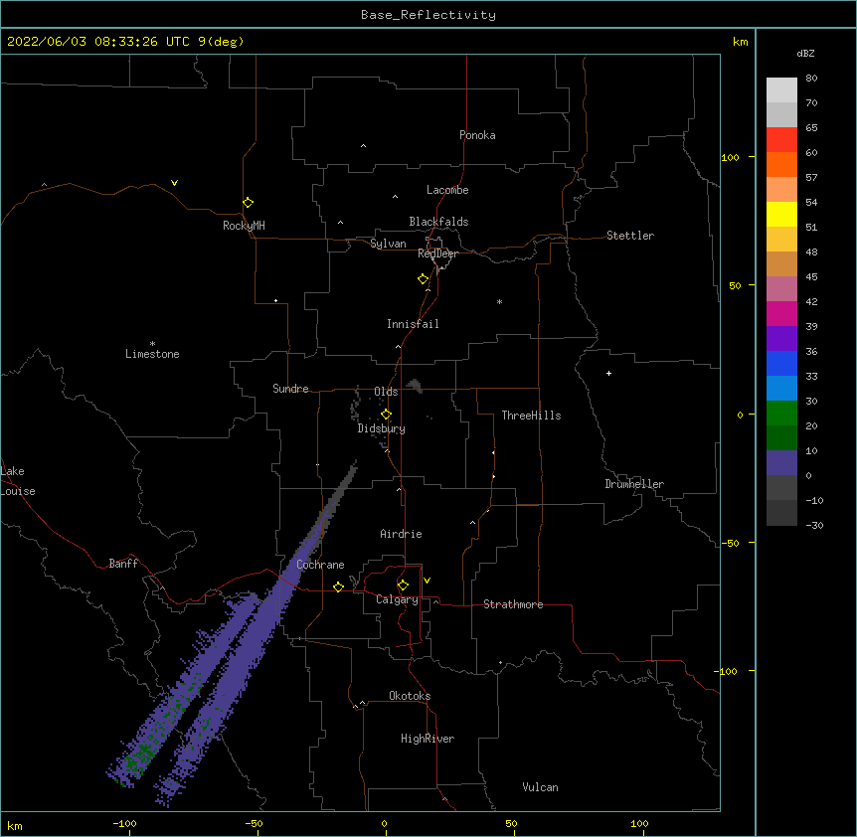Click the Sundre town label
This screenshot has height=837, width=857.
pyautogui.click(x=290, y=389)
